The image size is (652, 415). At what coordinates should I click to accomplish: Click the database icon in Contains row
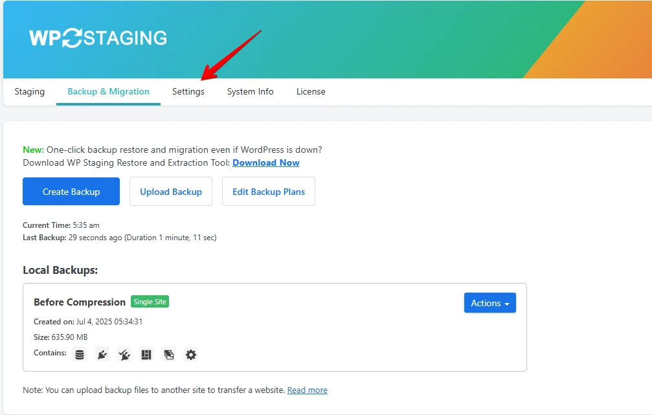coord(80,354)
